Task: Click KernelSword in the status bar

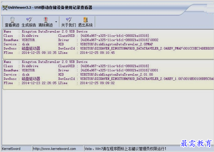Action: pos(11,148)
